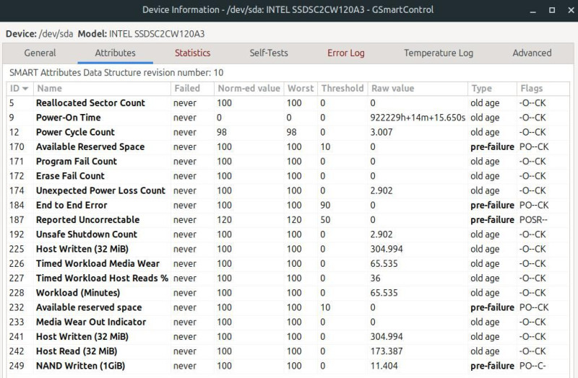Sort by the Threshold column header

point(342,88)
